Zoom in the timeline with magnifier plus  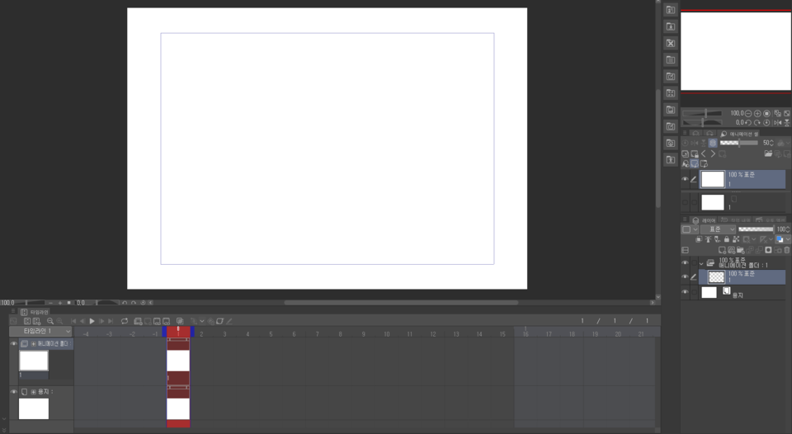pos(59,321)
